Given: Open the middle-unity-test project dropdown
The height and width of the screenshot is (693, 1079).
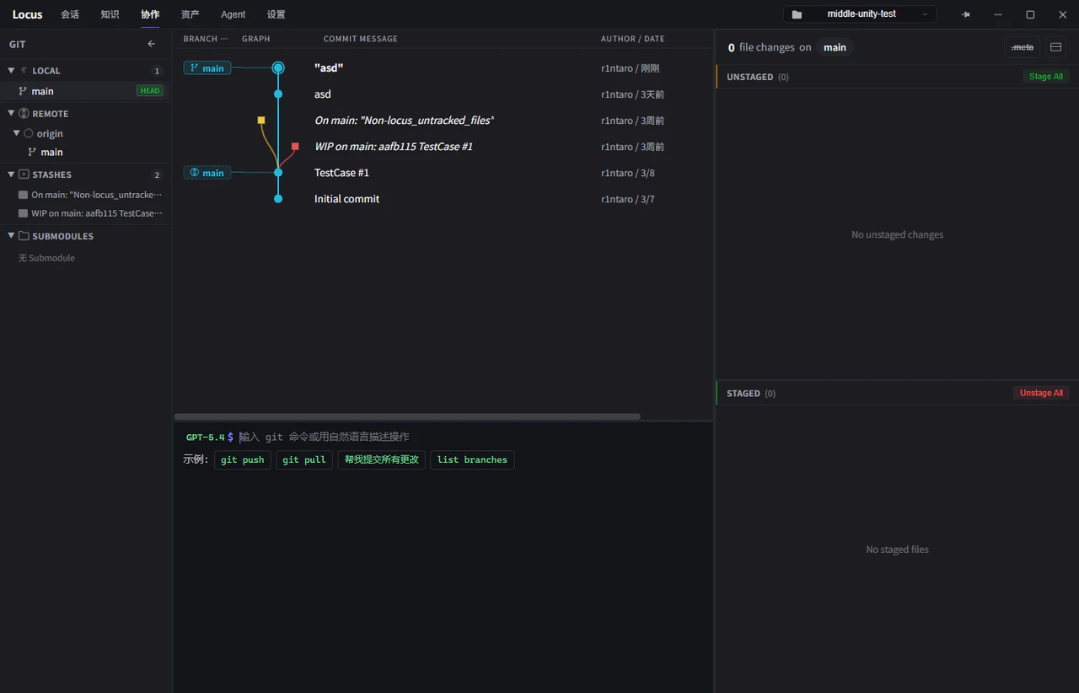Looking at the screenshot, I should tap(924, 13).
